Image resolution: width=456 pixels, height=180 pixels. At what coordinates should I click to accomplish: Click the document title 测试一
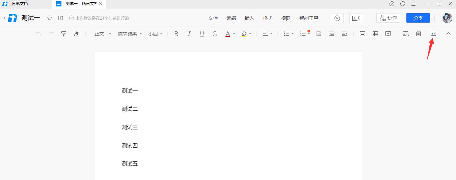(31, 18)
